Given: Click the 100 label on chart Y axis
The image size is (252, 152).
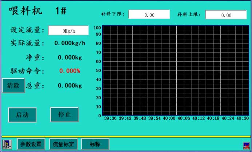Looking at the screenshot, I should pyautogui.click(x=97, y=28).
